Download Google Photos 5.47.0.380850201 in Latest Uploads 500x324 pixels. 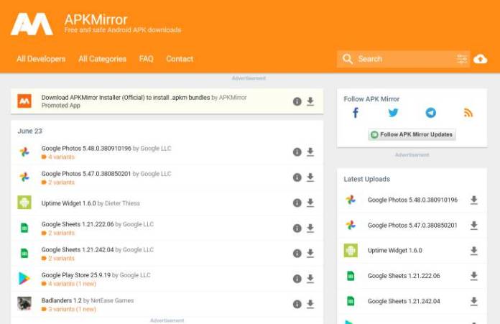tap(474, 226)
